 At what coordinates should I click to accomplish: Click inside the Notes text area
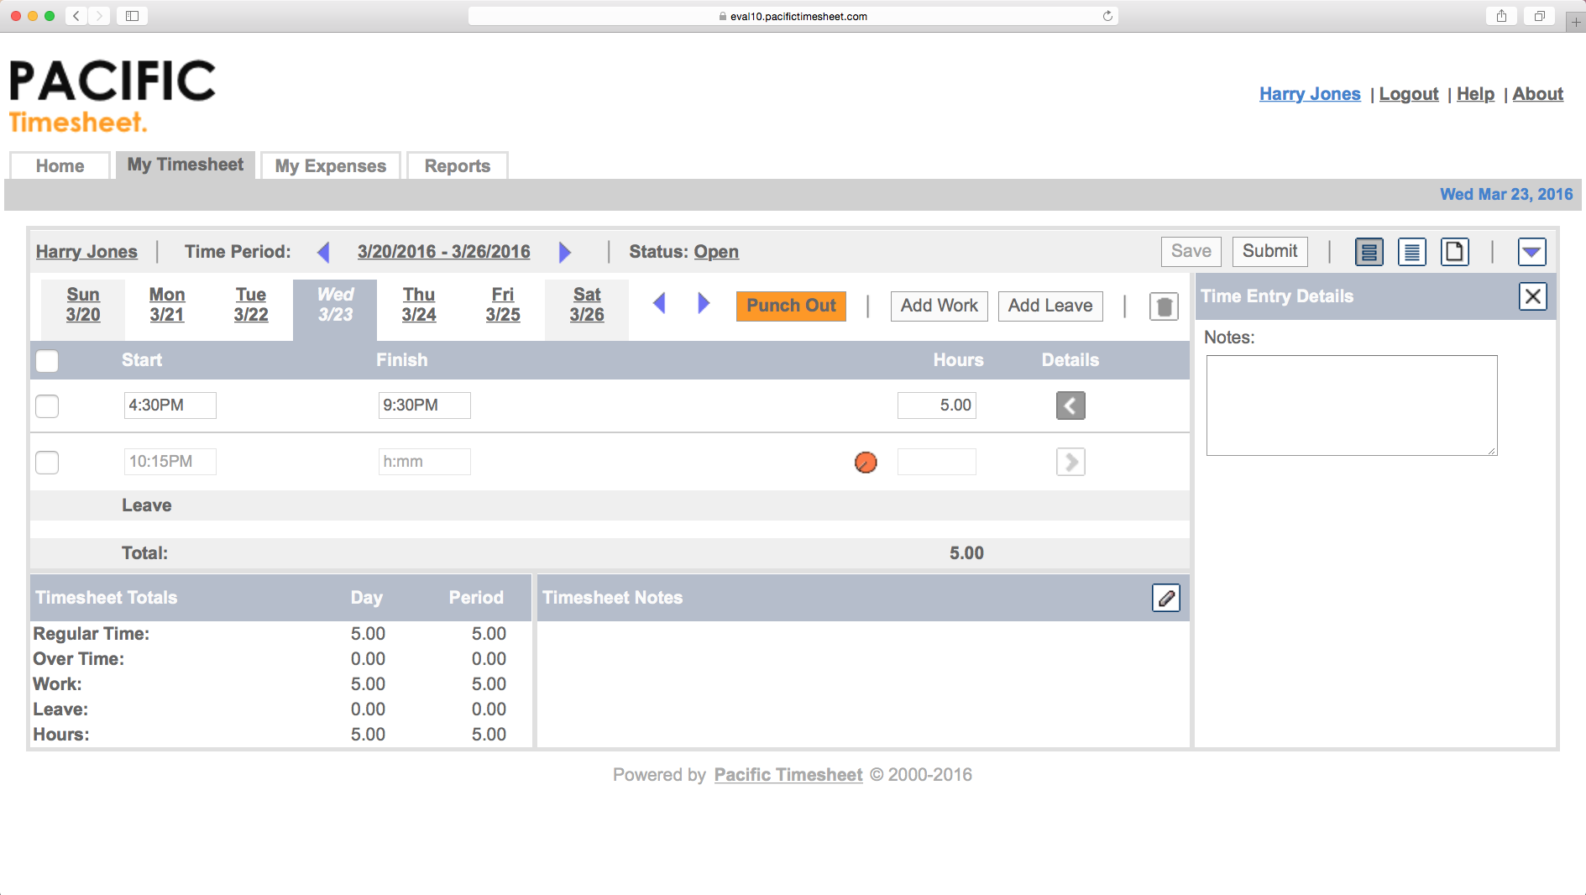click(x=1351, y=405)
